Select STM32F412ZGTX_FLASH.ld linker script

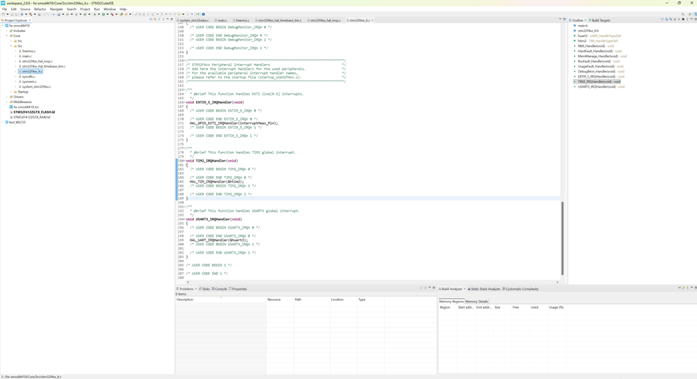pyautogui.click(x=33, y=112)
